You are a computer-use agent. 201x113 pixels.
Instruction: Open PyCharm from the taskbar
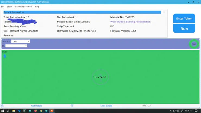pyautogui.click(x=24, y=111)
